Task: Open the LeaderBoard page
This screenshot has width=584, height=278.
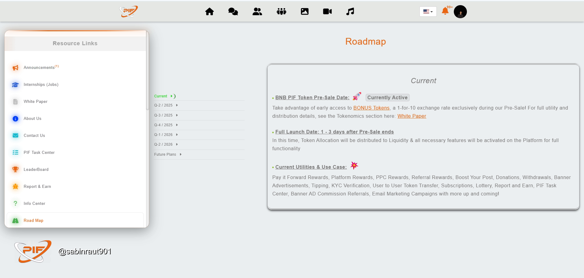Action: (36, 170)
